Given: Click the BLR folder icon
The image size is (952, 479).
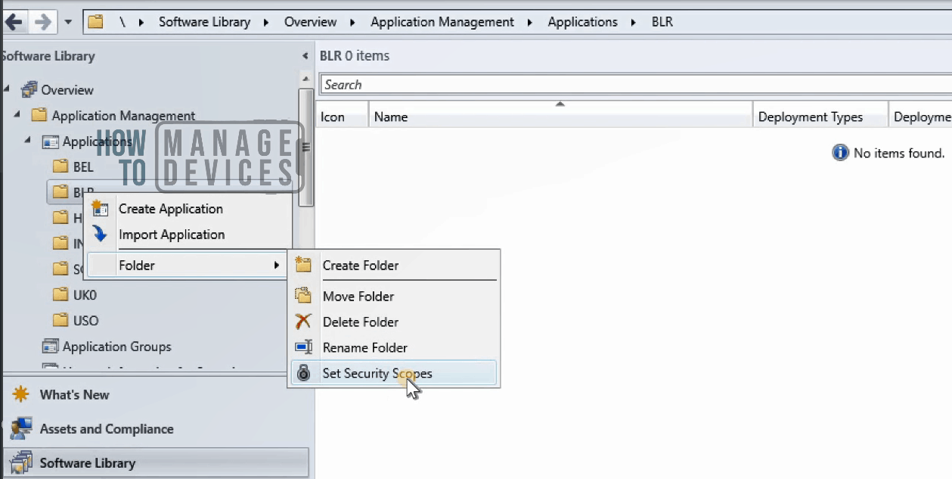Looking at the screenshot, I should click(60, 192).
